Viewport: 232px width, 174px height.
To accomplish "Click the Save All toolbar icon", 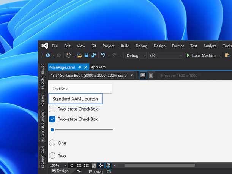I will [93, 55].
